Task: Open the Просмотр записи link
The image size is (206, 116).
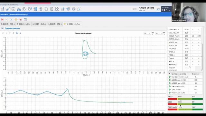Action: (13, 28)
